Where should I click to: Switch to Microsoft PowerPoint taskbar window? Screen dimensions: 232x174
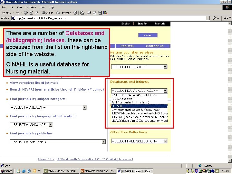click(98, 171)
